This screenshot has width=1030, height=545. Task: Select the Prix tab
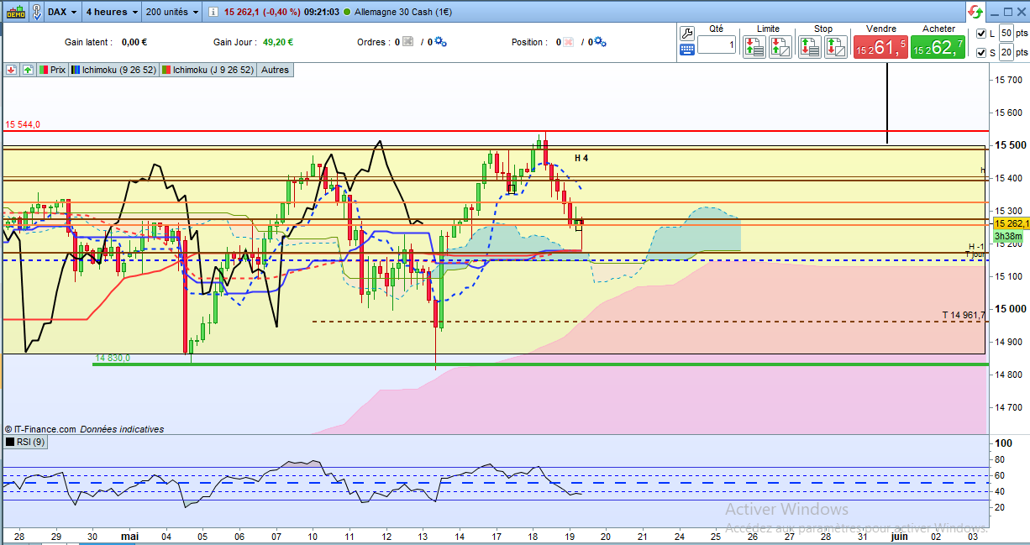pos(53,70)
